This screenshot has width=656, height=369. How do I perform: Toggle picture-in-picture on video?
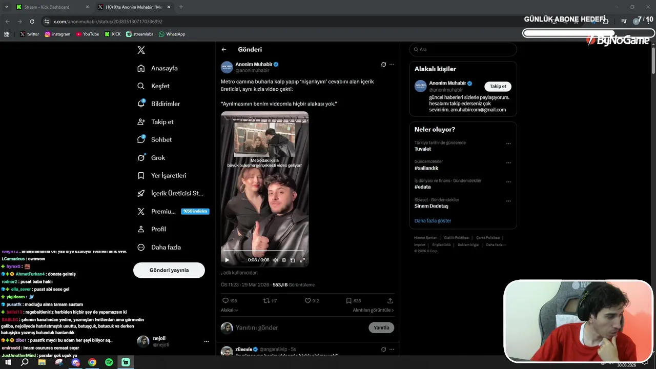pos(293,260)
